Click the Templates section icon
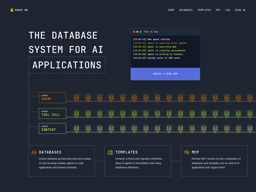 [x=110, y=152]
